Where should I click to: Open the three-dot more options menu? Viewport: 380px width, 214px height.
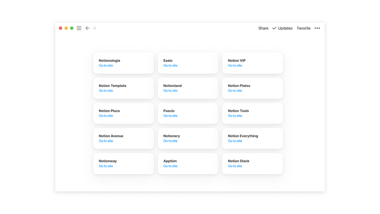coord(317,28)
